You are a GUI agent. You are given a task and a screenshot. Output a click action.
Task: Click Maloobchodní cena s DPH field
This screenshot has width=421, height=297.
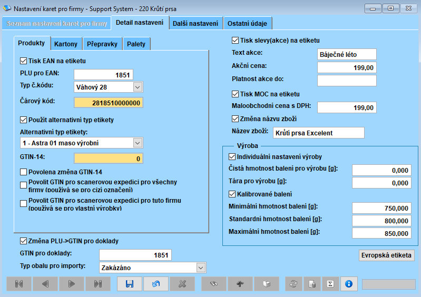pos(347,107)
